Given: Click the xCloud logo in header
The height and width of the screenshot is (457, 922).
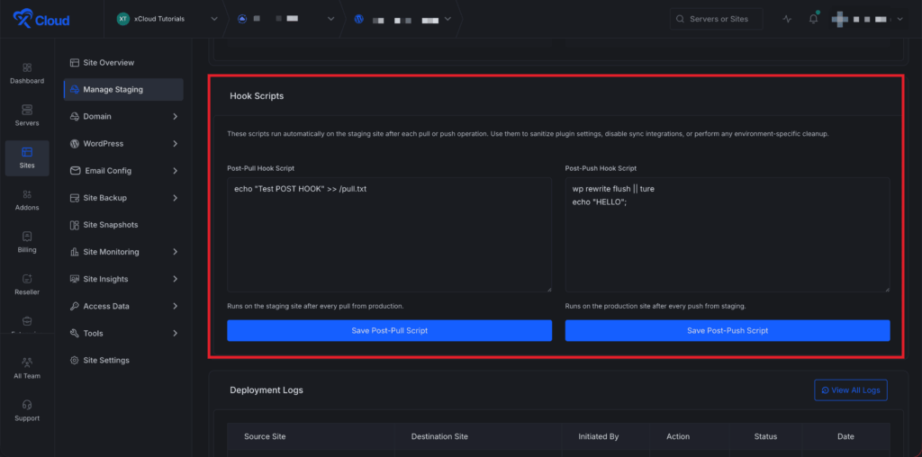Looking at the screenshot, I should (41, 19).
